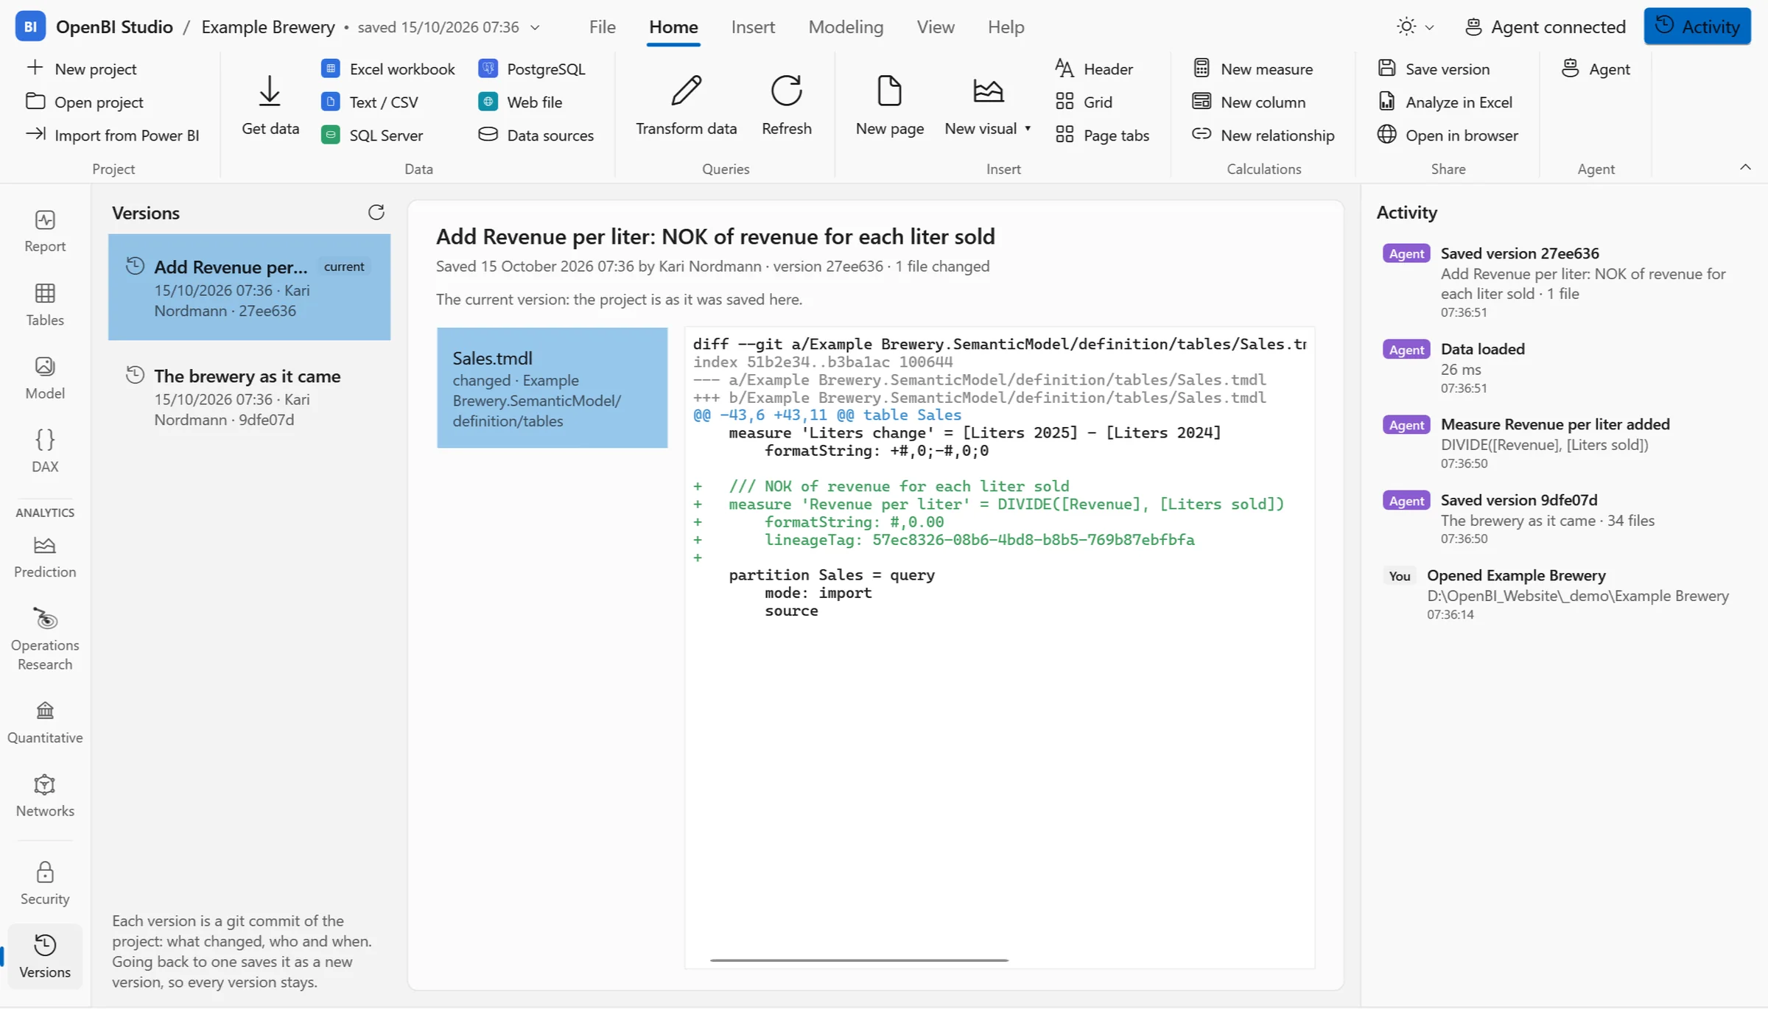Open Operations Research view
Viewport: 1768px width, 1009px height.
click(x=45, y=639)
